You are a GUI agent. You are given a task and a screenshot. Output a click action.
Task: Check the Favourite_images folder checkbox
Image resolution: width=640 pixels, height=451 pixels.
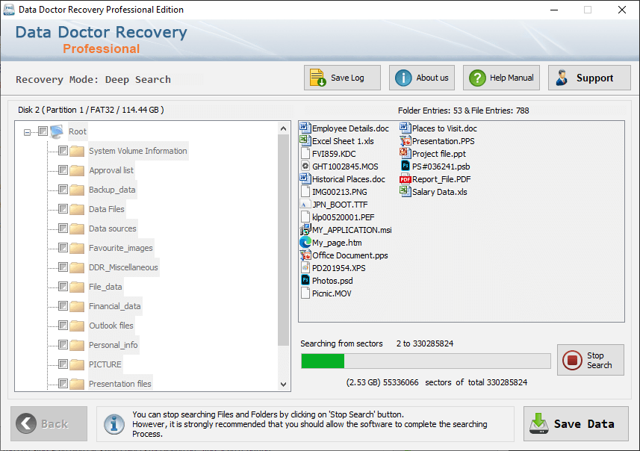click(63, 248)
